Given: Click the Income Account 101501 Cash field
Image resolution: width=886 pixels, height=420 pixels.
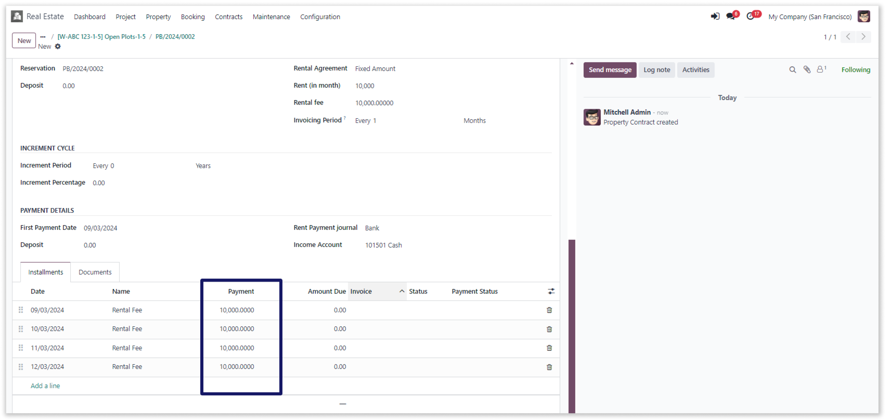Looking at the screenshot, I should 383,245.
